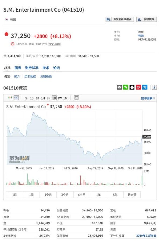Open the 图表 tab
161x241 pixels.
[x=18, y=68]
